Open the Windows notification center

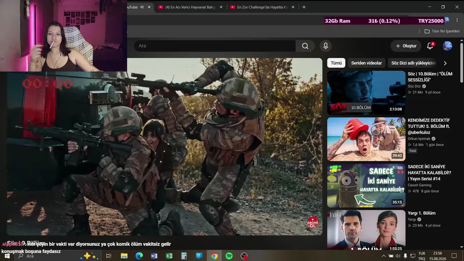coord(454,256)
